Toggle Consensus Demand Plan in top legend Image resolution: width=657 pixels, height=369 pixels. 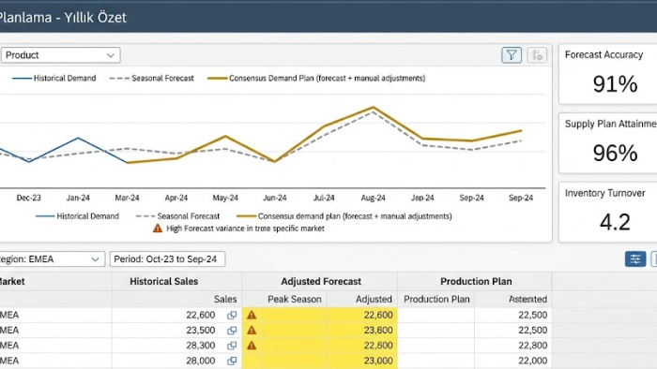[x=316, y=78]
